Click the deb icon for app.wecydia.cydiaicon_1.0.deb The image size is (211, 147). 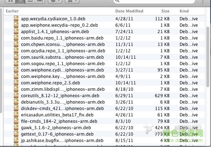pyautogui.click(x=16, y=19)
